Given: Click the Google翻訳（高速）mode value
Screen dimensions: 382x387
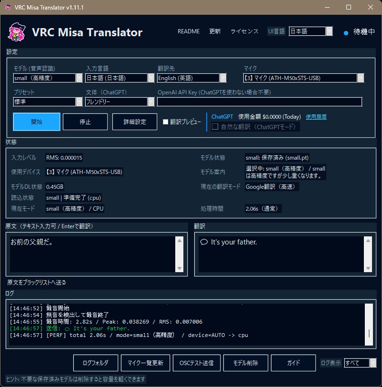Looking at the screenshot, I should click(x=272, y=187).
